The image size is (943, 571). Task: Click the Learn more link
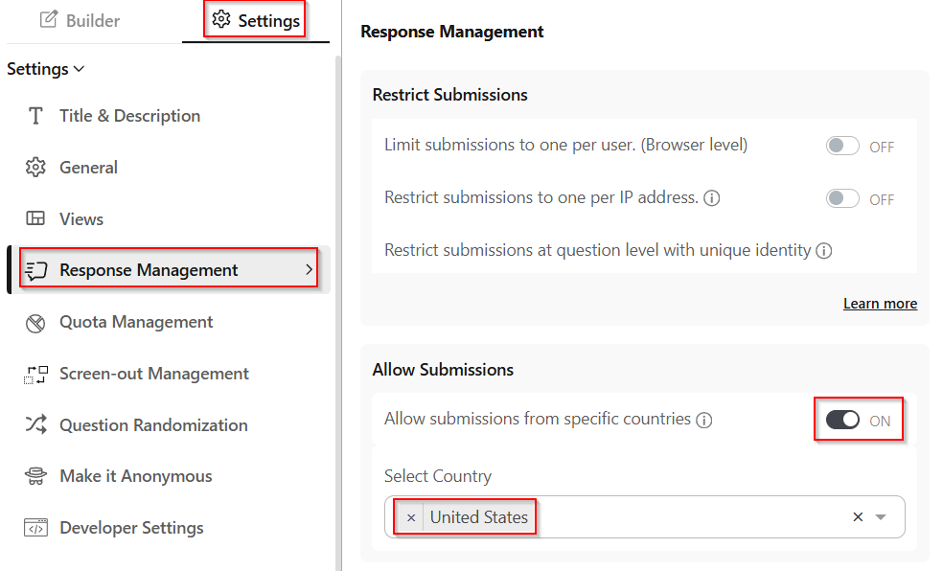pos(880,304)
